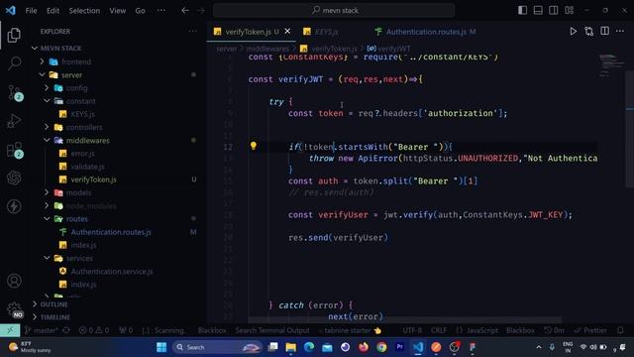
Task: Open Explorer views and more actions ellipsis
Action: click(193, 31)
